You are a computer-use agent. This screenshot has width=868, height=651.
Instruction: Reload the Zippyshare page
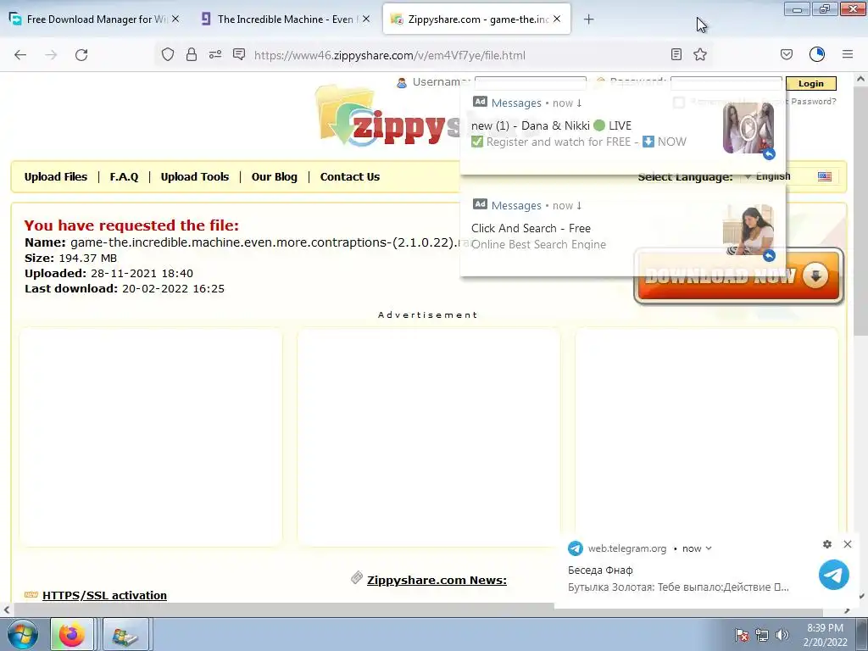pos(81,55)
